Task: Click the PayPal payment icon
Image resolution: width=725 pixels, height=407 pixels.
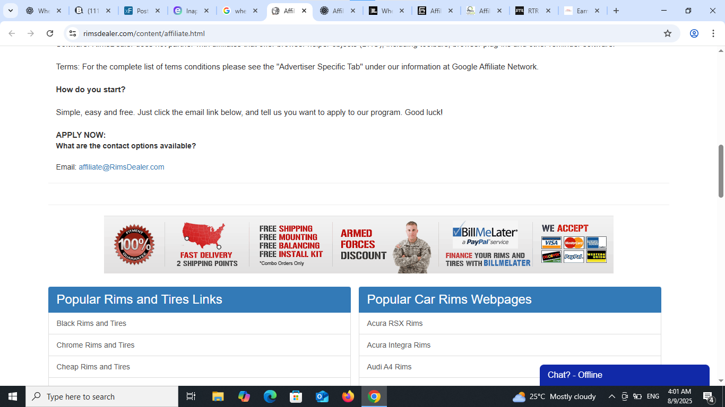Action: click(574, 256)
